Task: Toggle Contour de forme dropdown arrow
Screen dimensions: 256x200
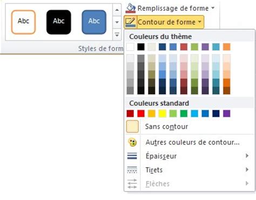Action: pyautogui.click(x=200, y=22)
